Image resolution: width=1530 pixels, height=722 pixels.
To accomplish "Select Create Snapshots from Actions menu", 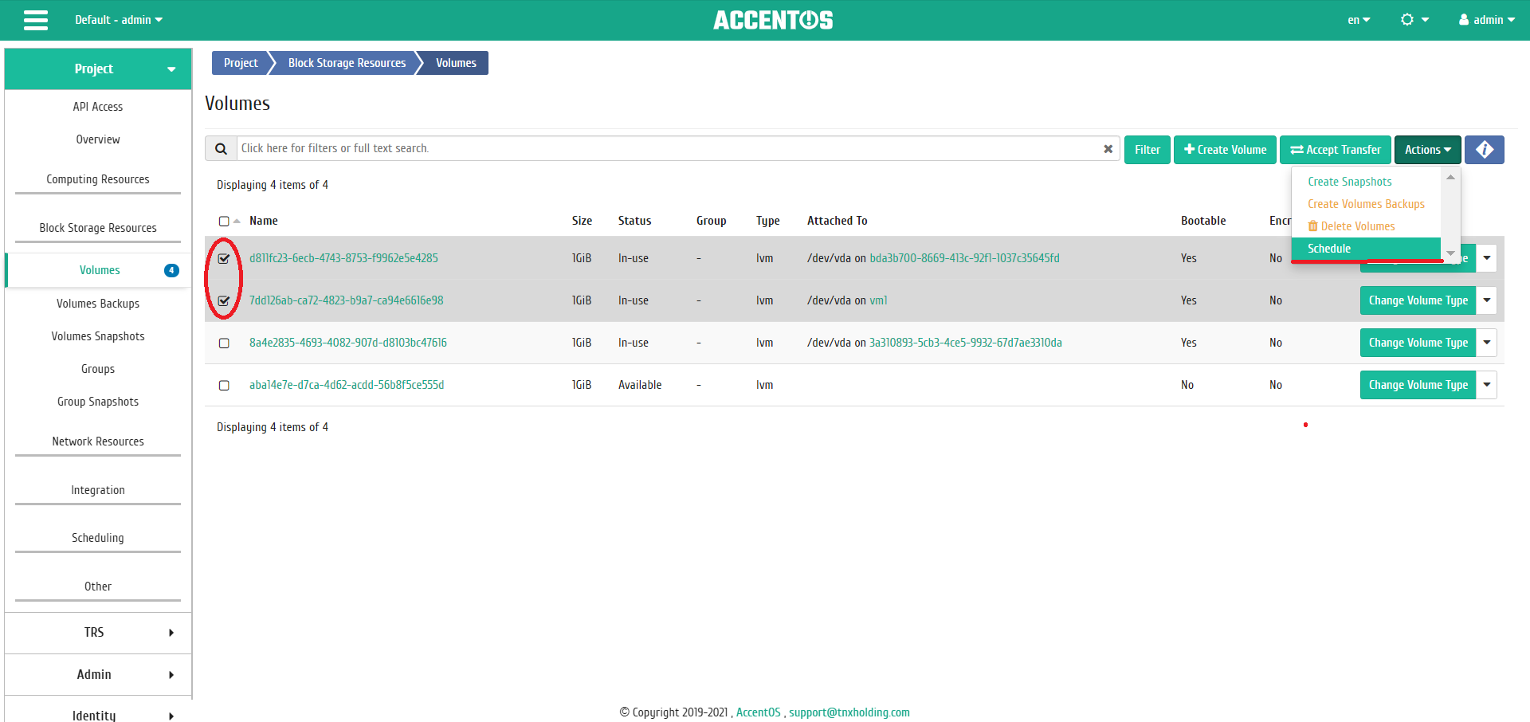I will pyautogui.click(x=1349, y=182).
